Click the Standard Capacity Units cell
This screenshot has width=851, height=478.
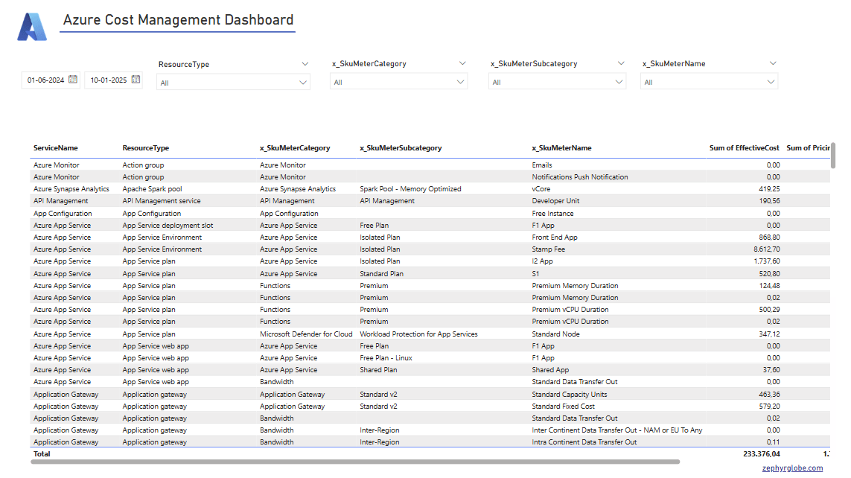click(x=570, y=394)
